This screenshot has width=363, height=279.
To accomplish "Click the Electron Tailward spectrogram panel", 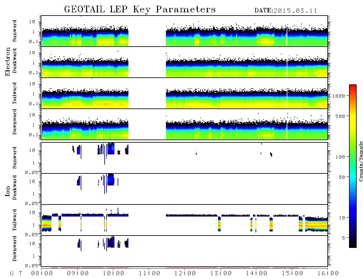I will (x=184, y=93).
